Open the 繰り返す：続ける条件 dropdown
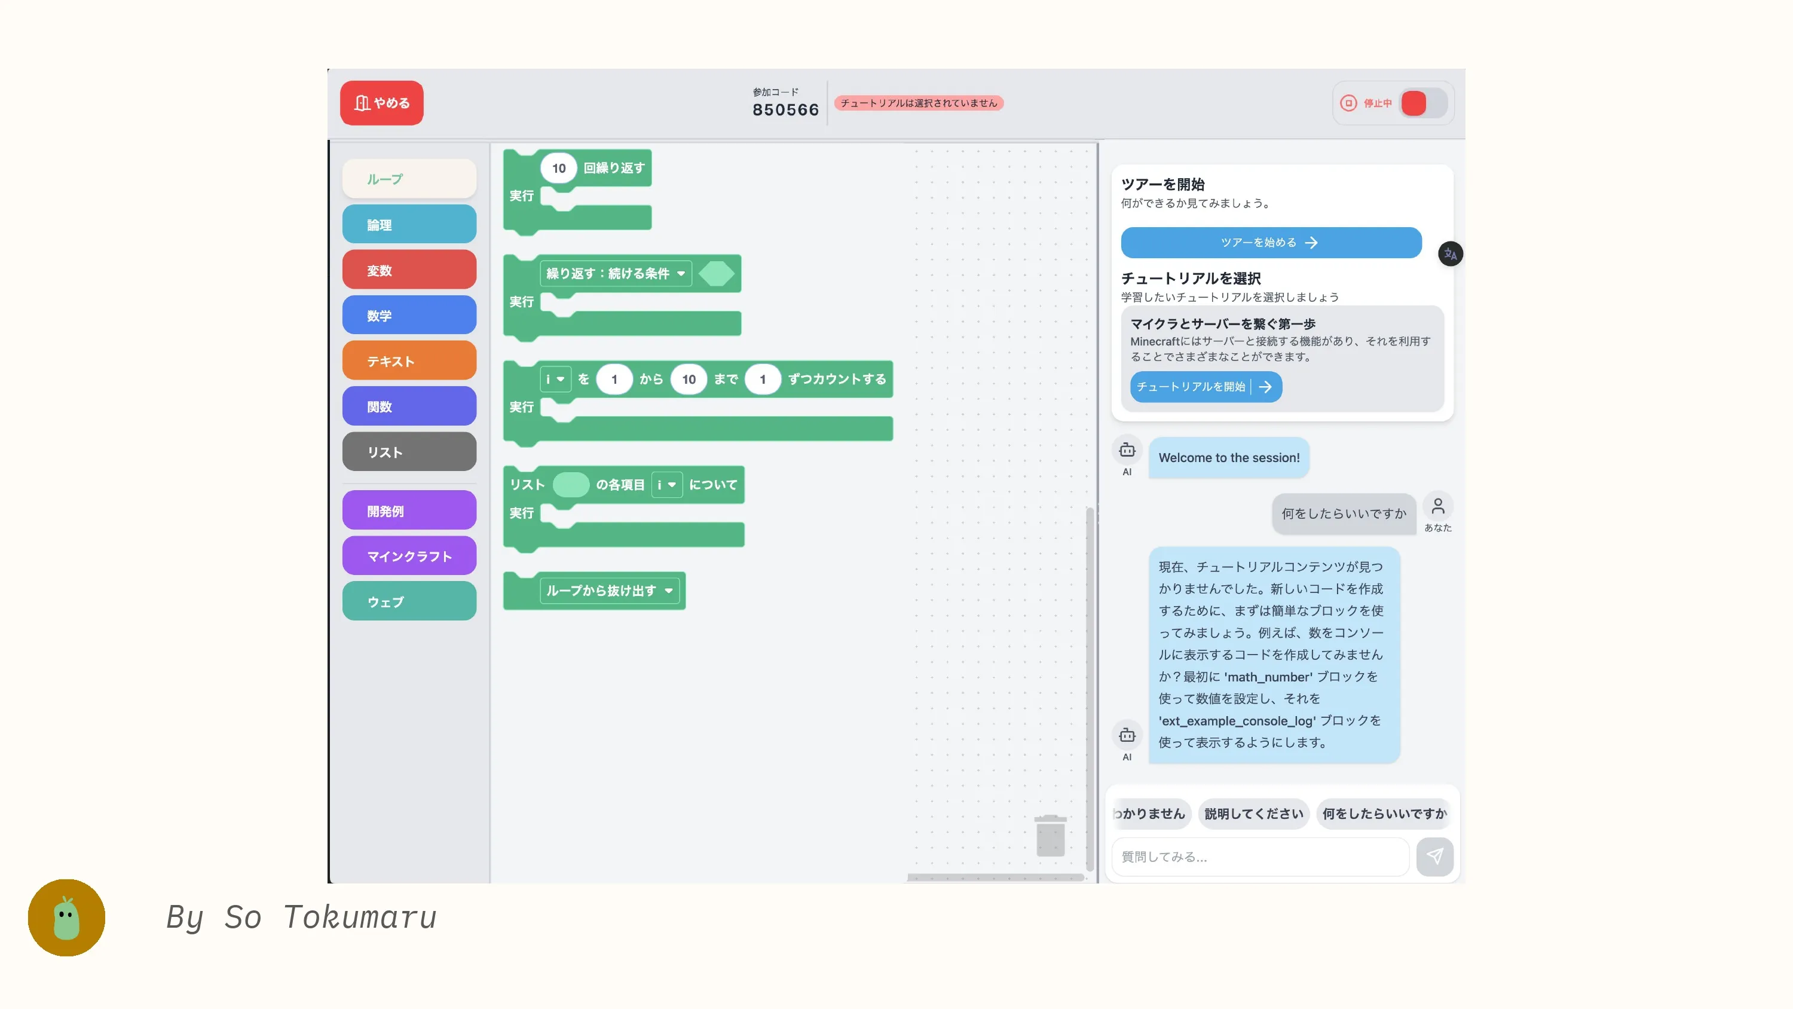Screen dimensions: 1793x1009 pos(616,273)
